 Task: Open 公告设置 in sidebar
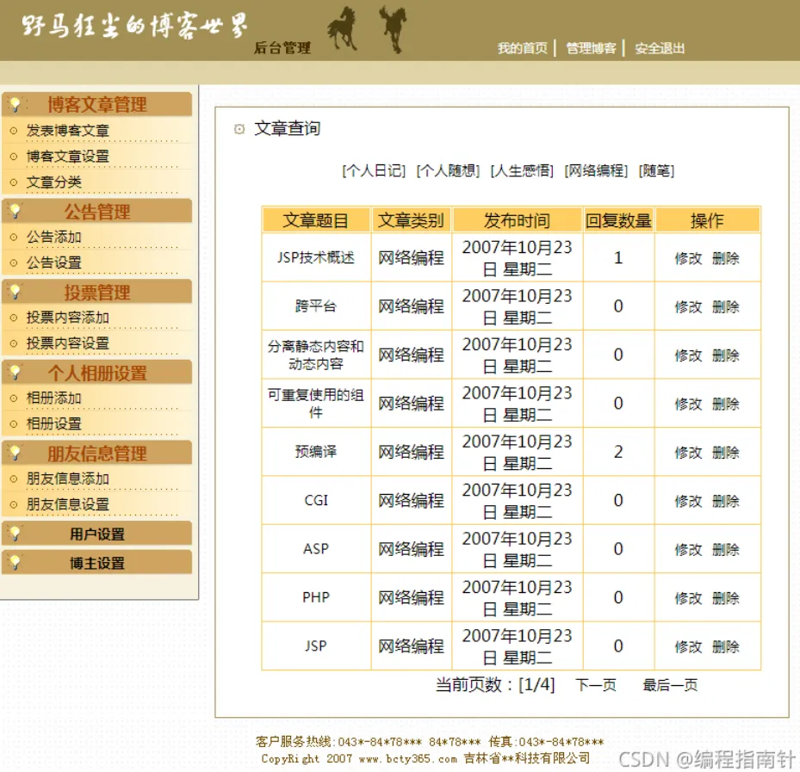click(x=54, y=262)
